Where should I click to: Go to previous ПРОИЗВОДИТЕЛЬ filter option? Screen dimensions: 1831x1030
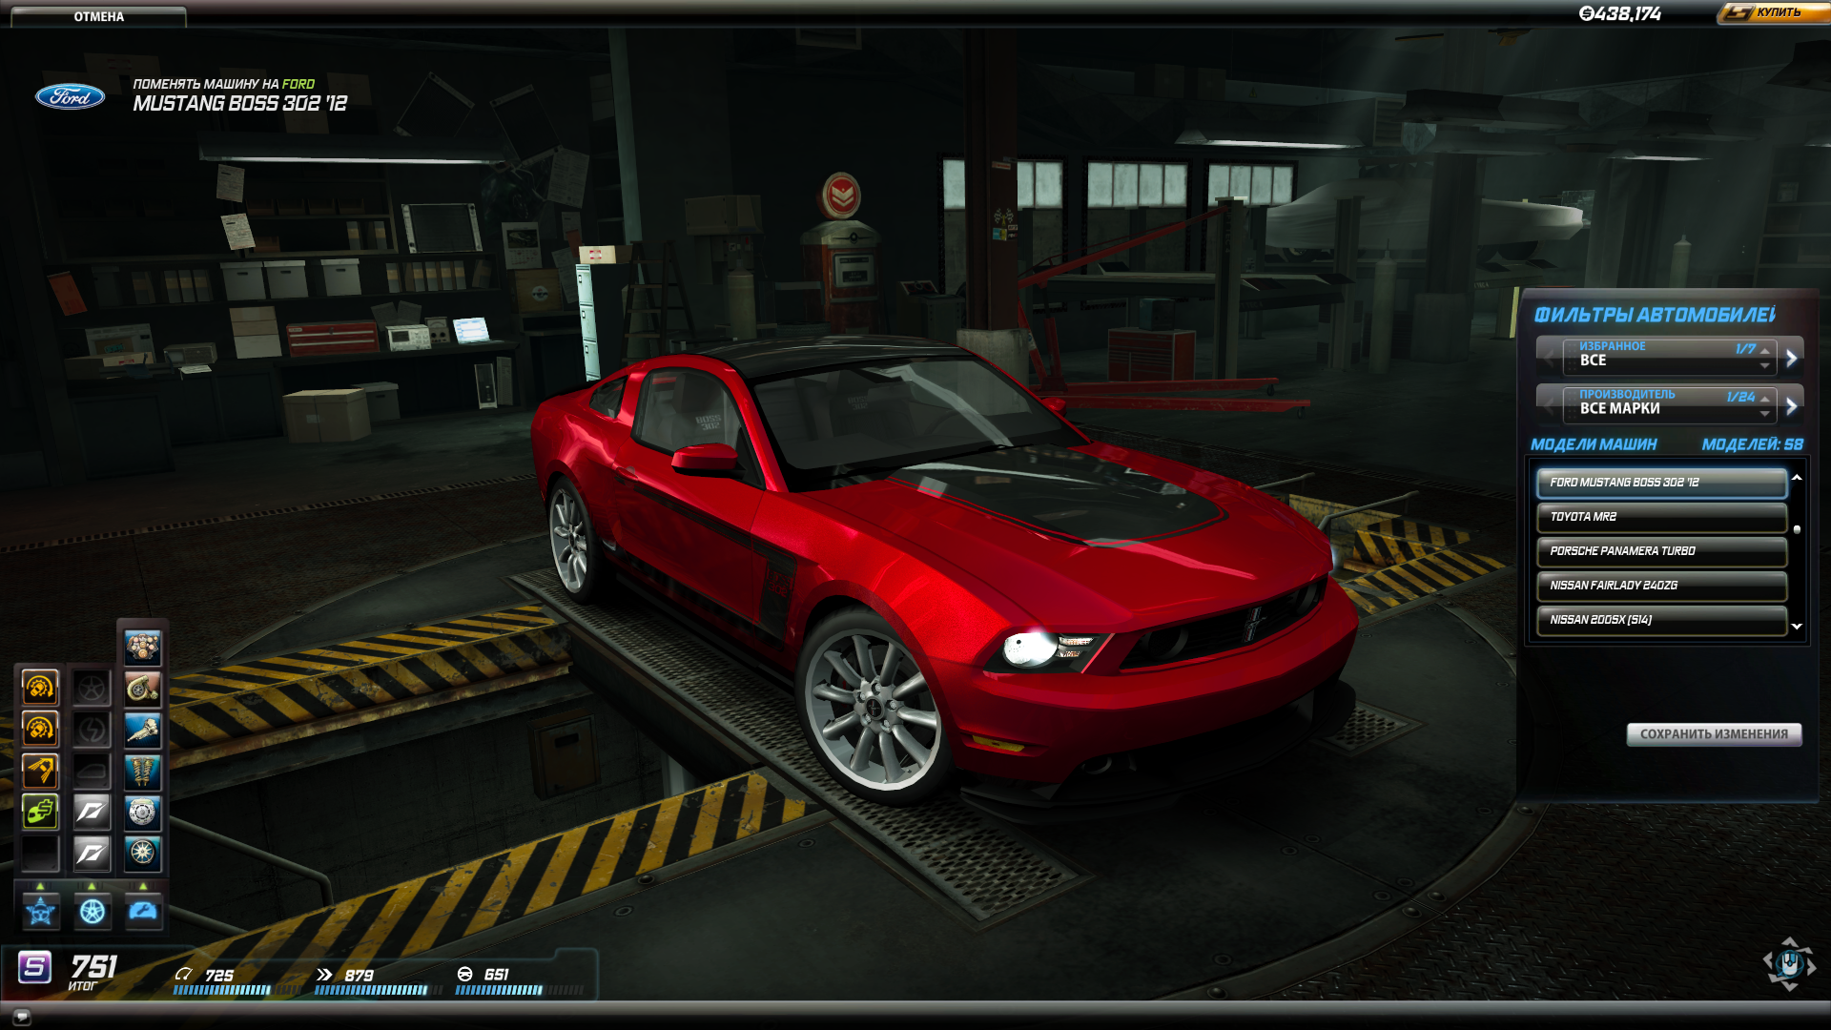[x=1549, y=406]
